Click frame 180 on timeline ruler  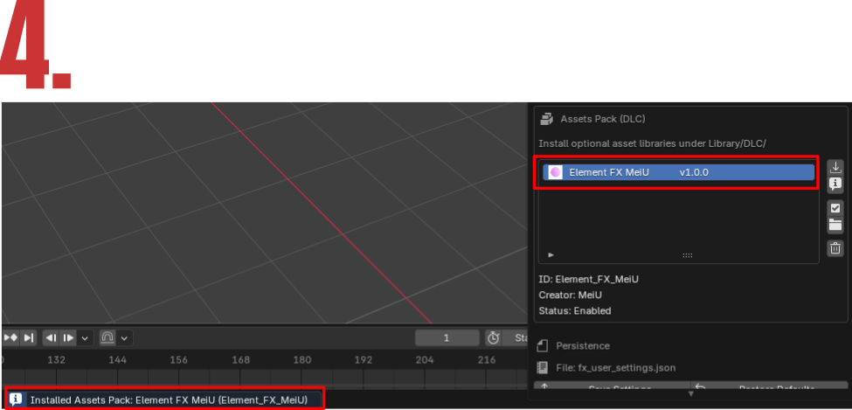click(302, 359)
